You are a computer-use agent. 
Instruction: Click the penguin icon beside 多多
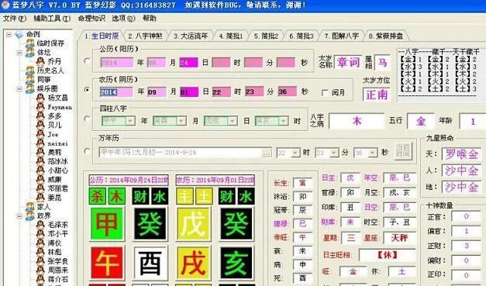pyautogui.click(x=40, y=115)
